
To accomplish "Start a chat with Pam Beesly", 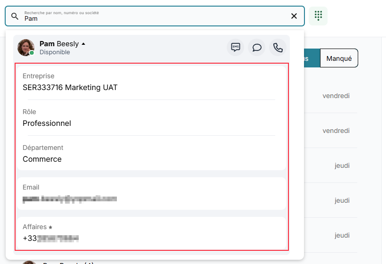I will 257,48.
